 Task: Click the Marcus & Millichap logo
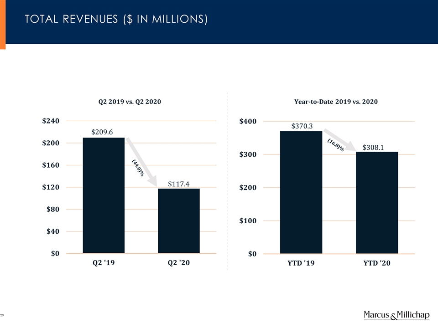click(396, 315)
